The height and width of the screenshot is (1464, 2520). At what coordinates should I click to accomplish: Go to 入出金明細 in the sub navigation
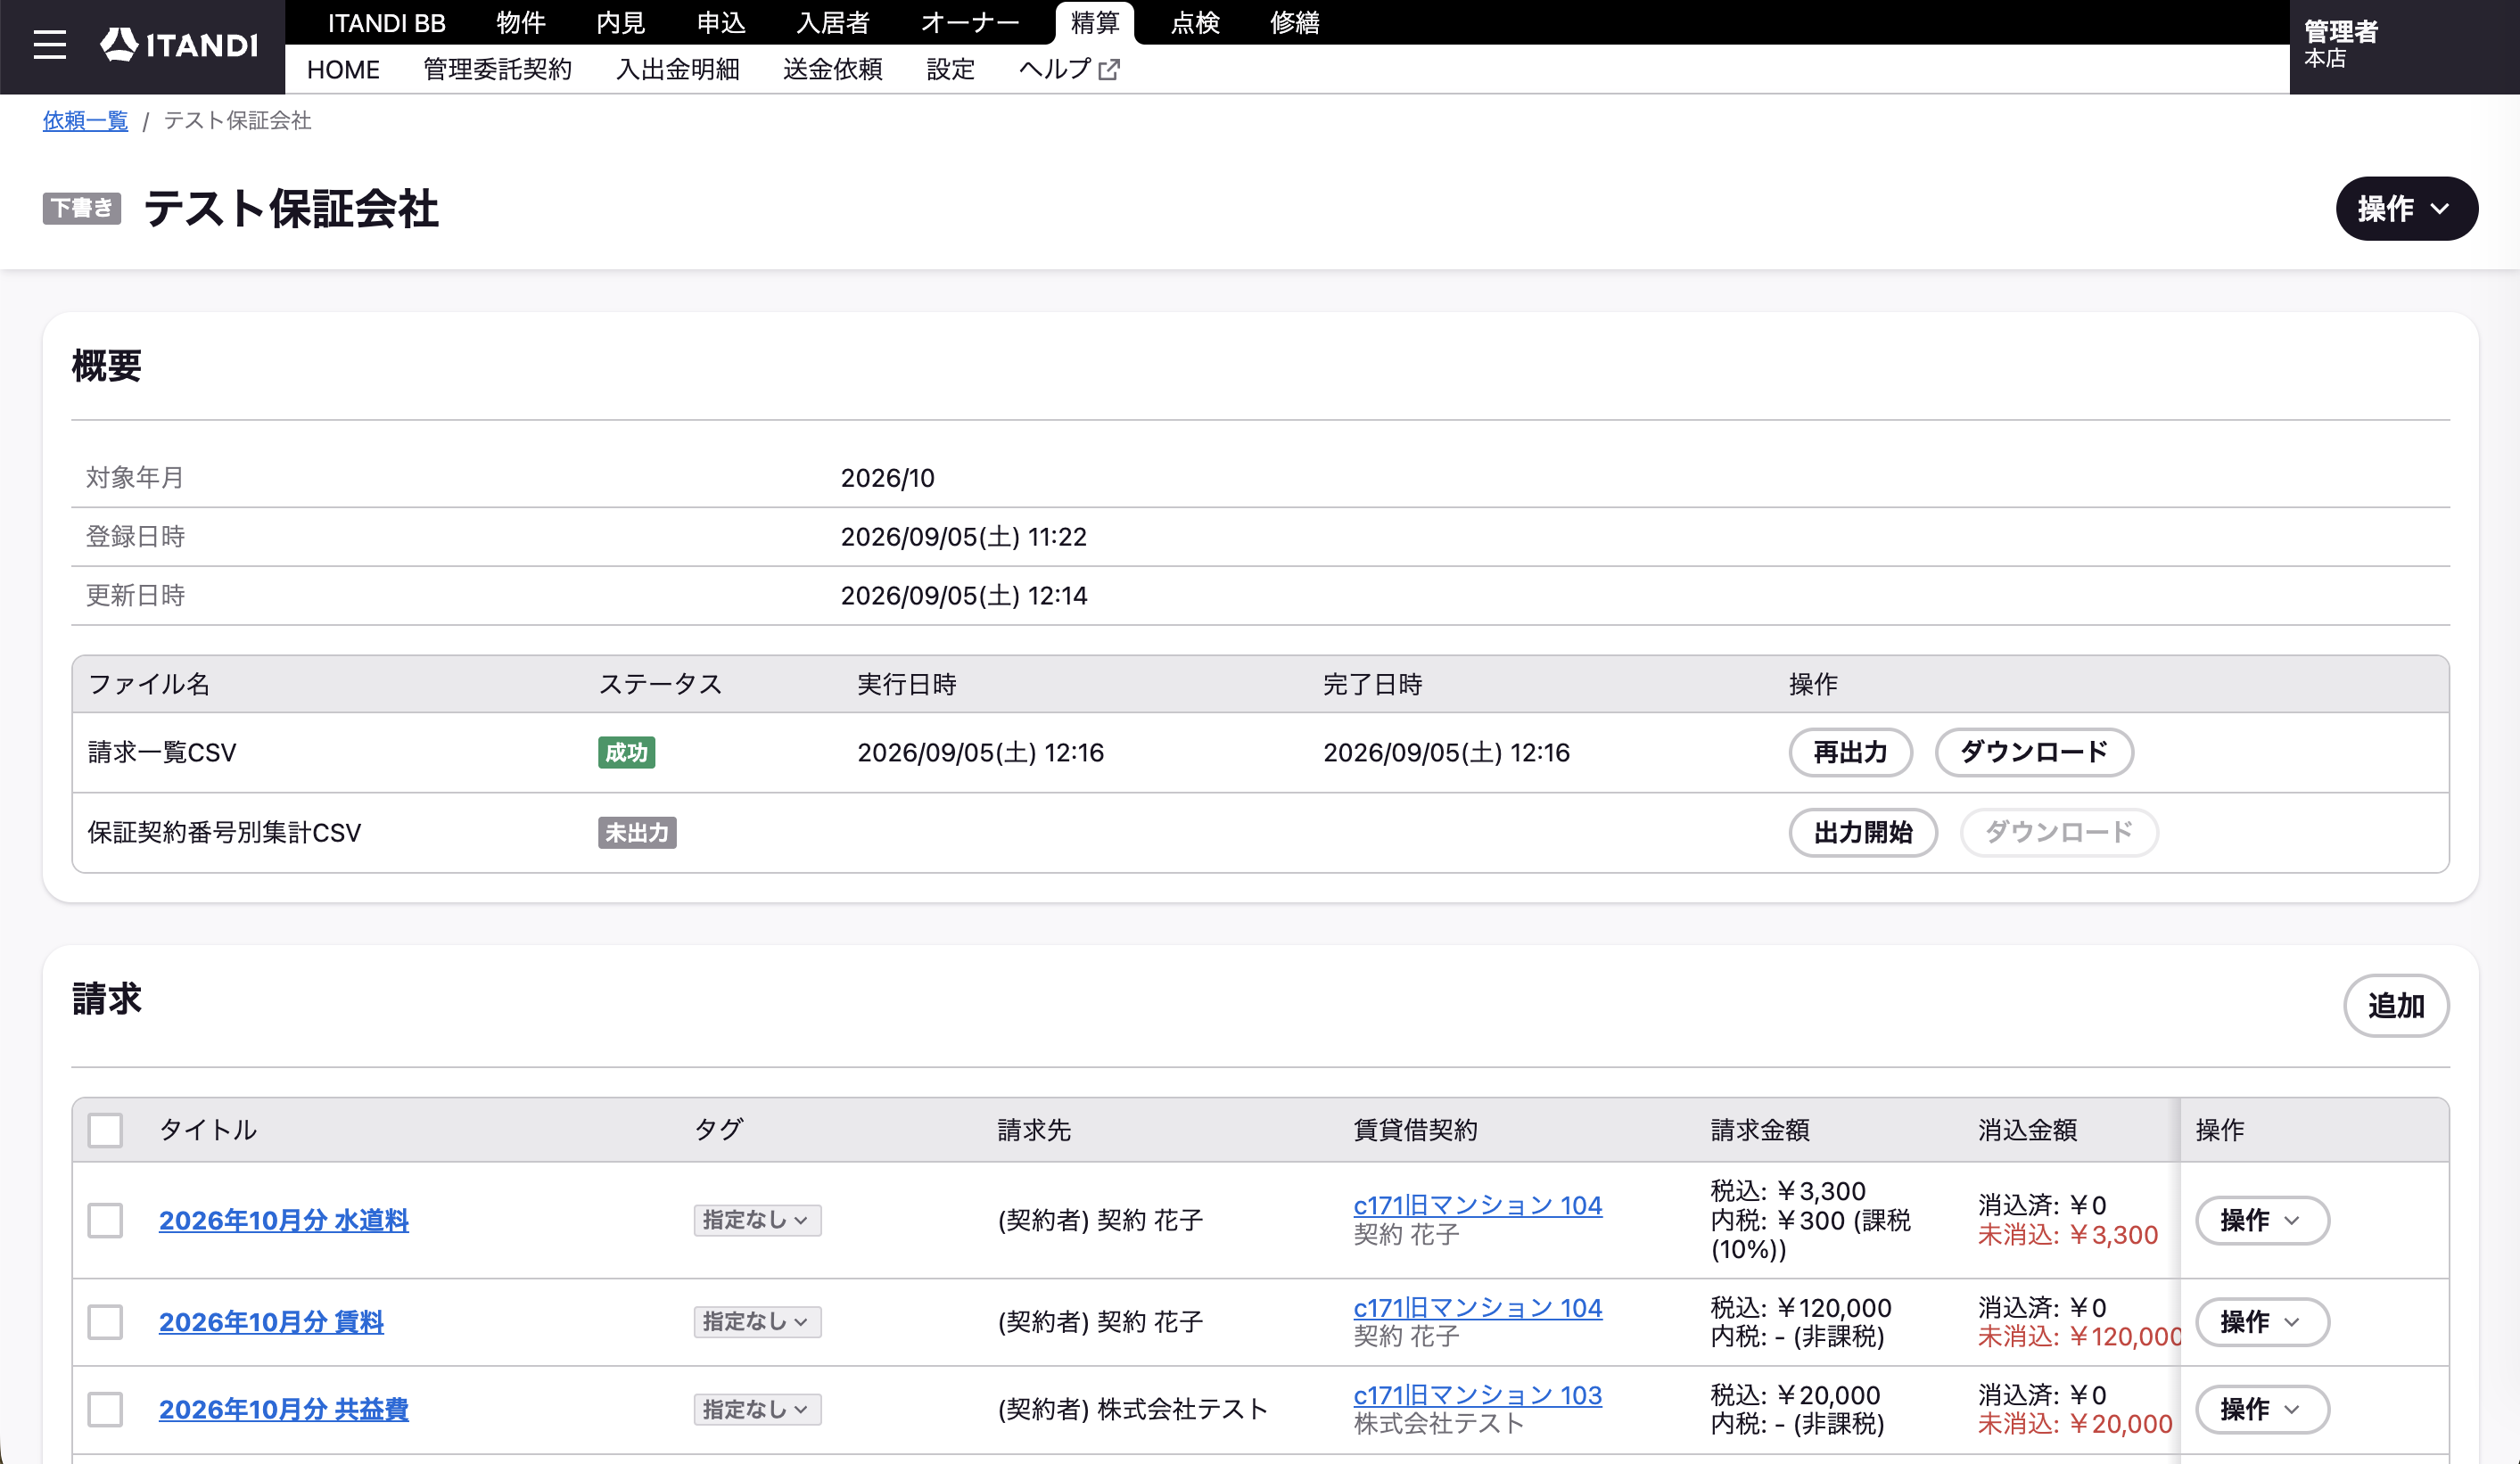pyautogui.click(x=677, y=70)
